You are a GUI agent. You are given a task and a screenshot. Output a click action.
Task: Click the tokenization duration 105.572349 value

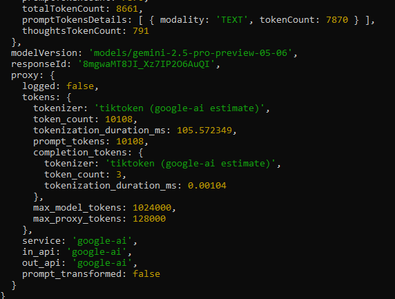204,131
